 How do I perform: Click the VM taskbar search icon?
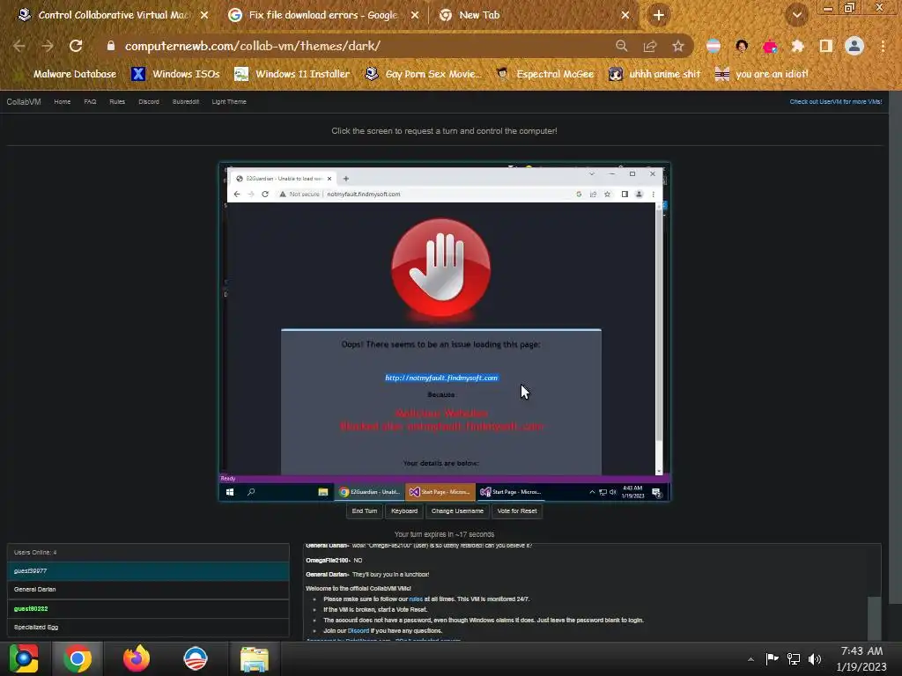(x=251, y=492)
